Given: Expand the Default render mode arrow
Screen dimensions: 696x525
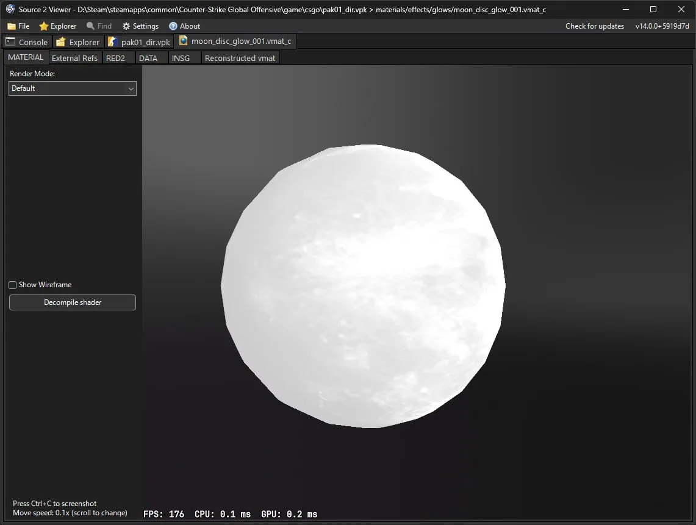Looking at the screenshot, I should pyautogui.click(x=131, y=89).
